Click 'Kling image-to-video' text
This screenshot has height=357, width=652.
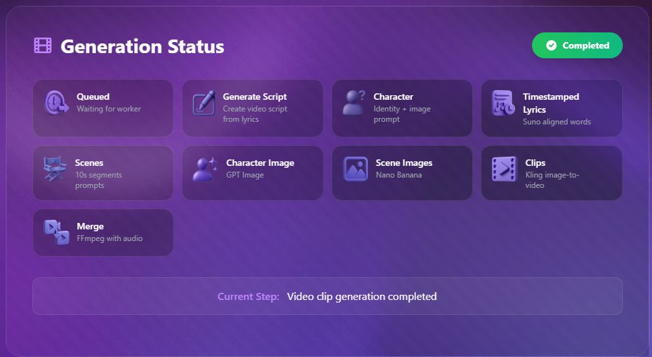[x=552, y=179]
